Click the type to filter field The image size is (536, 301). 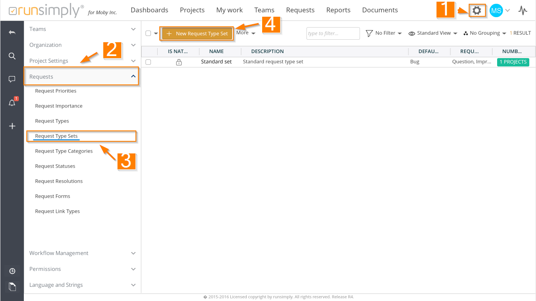tap(333, 33)
